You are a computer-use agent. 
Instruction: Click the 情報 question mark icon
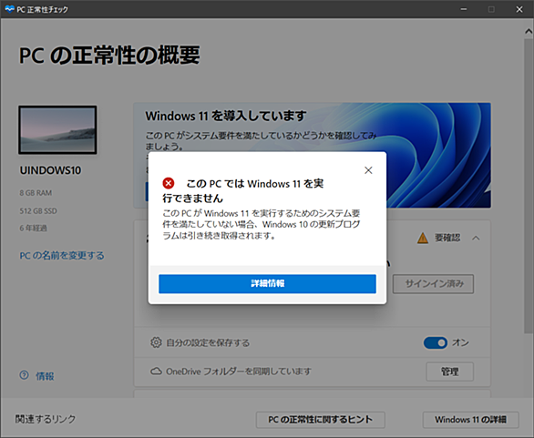point(25,375)
